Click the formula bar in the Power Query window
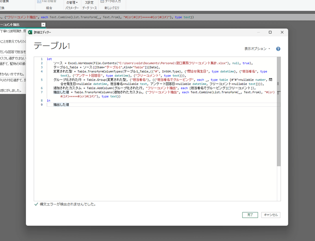This screenshot has height=241, width=315. (x=157, y=17)
